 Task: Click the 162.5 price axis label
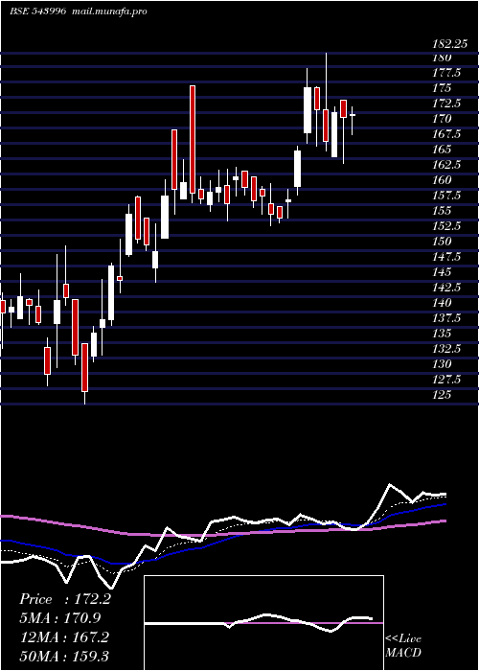click(446, 165)
